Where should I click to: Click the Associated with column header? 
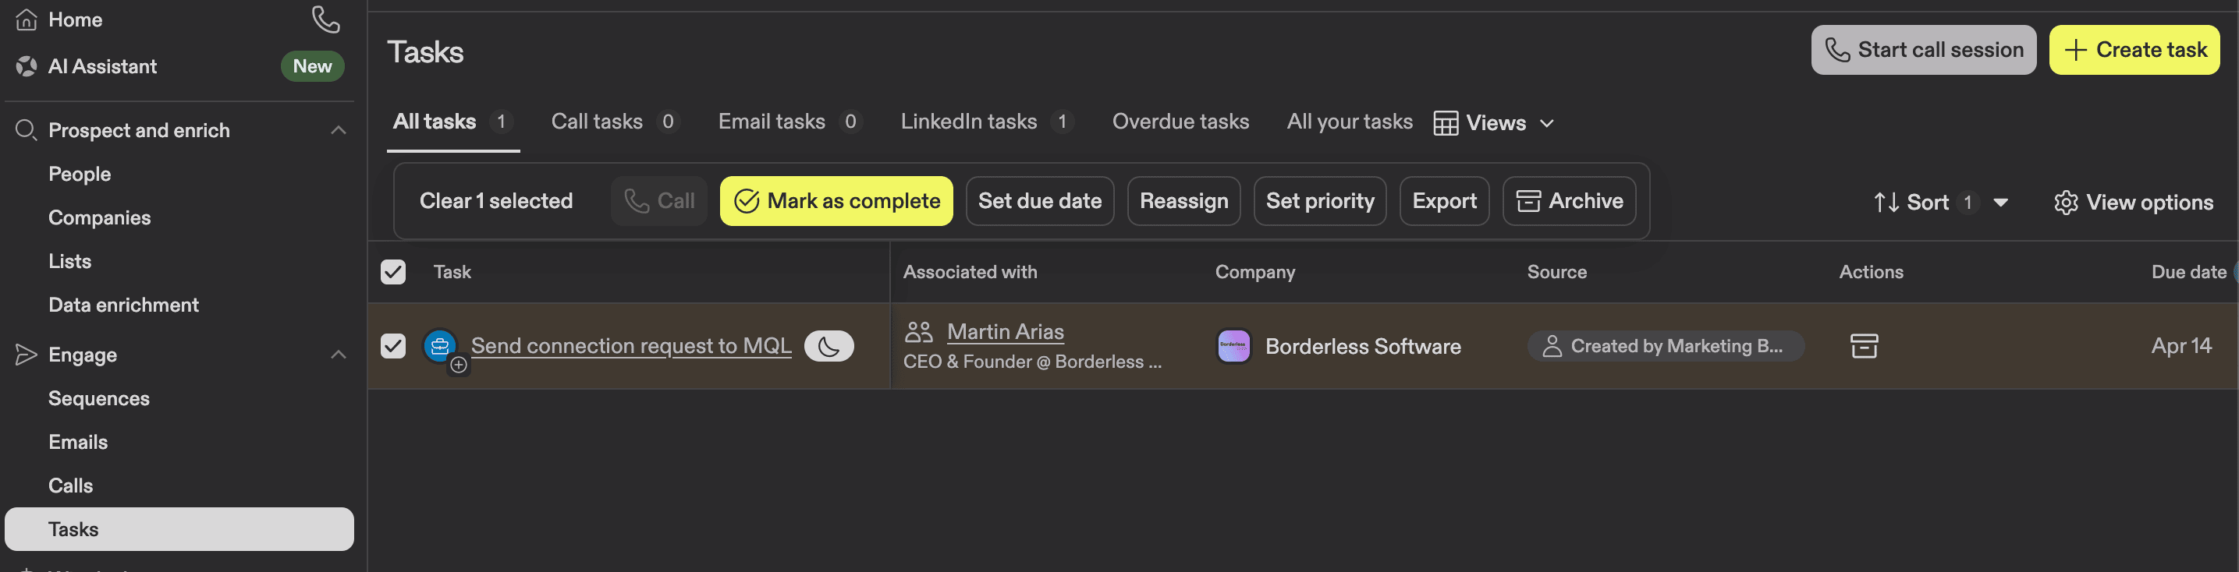(x=970, y=273)
